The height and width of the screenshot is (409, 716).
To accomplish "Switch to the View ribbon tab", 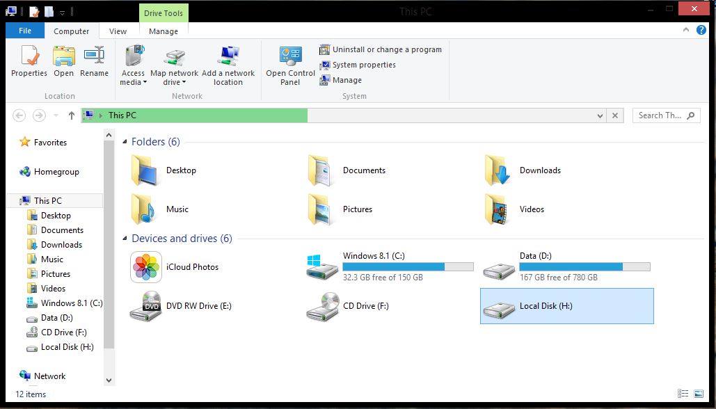I will coord(118,31).
